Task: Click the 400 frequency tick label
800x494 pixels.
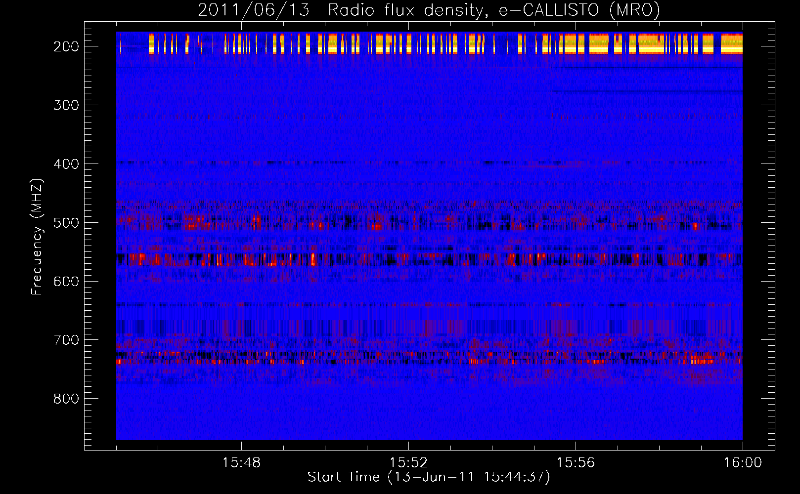Action: 66,164
